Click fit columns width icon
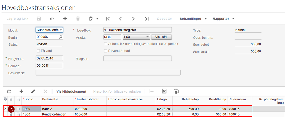285x117 pixels. (x=152, y=91)
